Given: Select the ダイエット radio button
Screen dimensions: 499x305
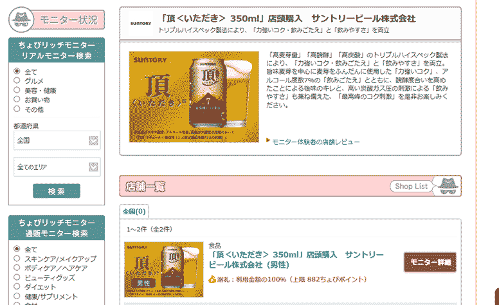Looking at the screenshot, I should coord(17,286).
